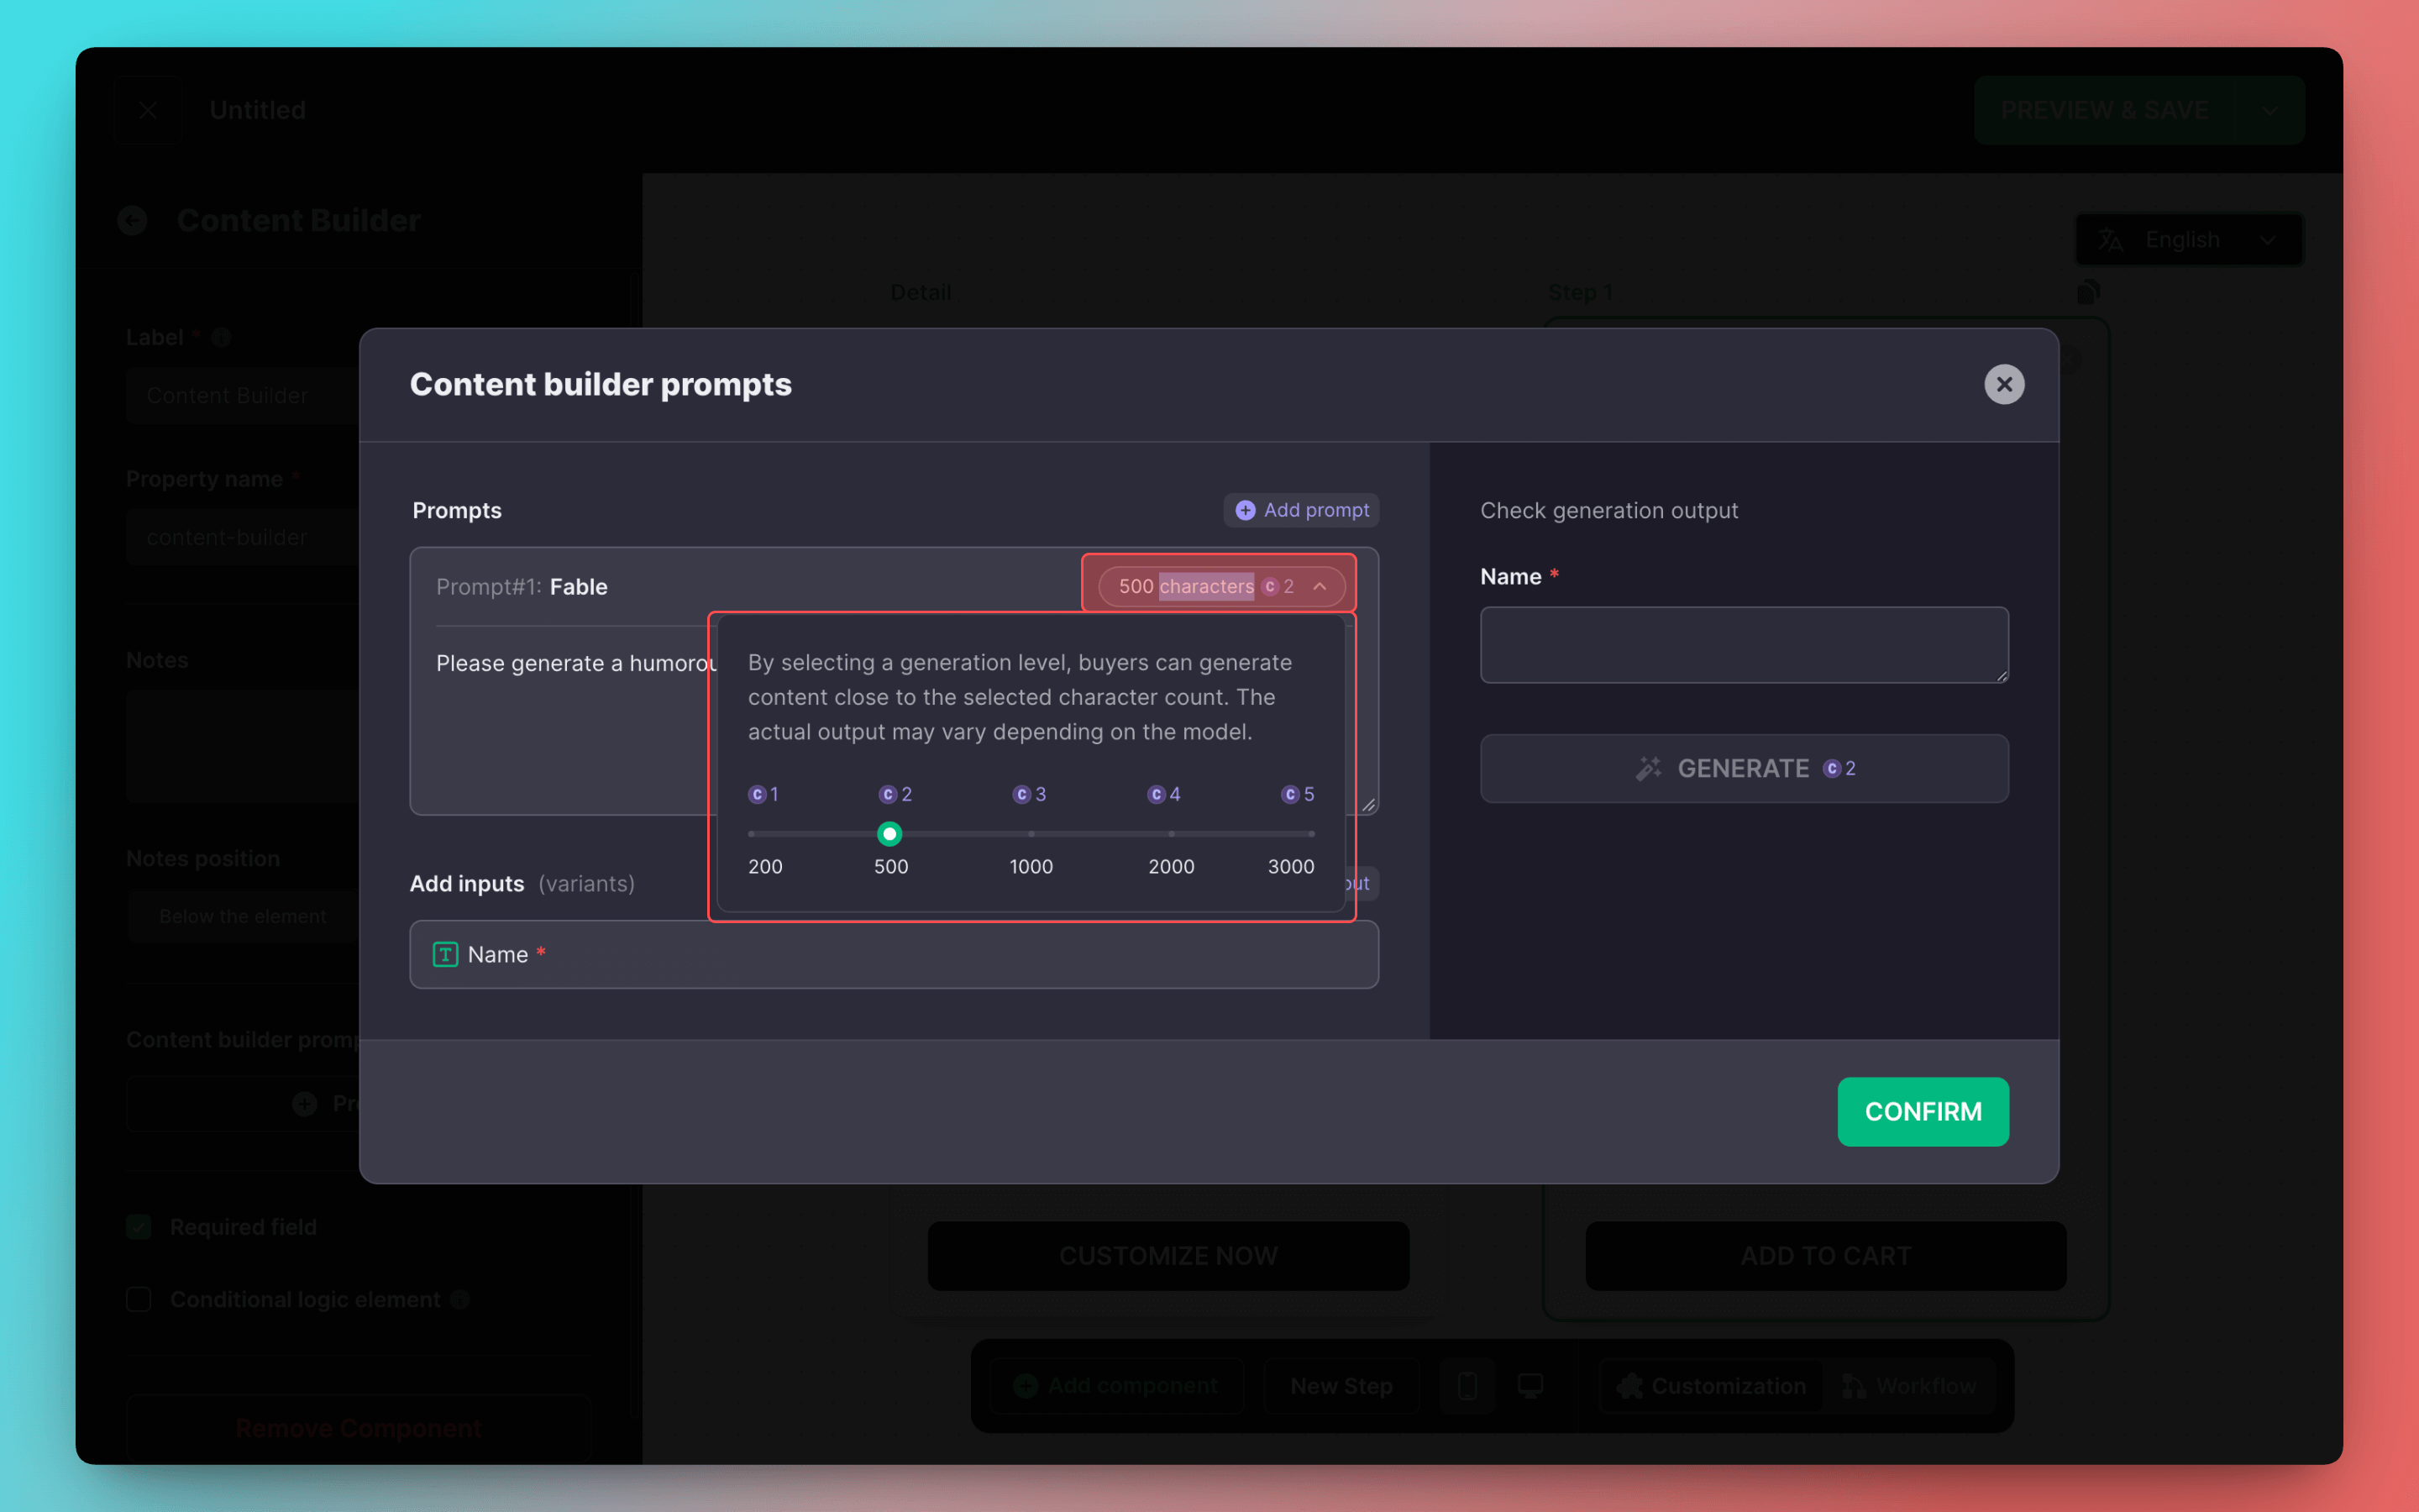Screen dimensions: 2419x1512
Task: Click the back arrow beside Content Builder
Action: coord(133,220)
